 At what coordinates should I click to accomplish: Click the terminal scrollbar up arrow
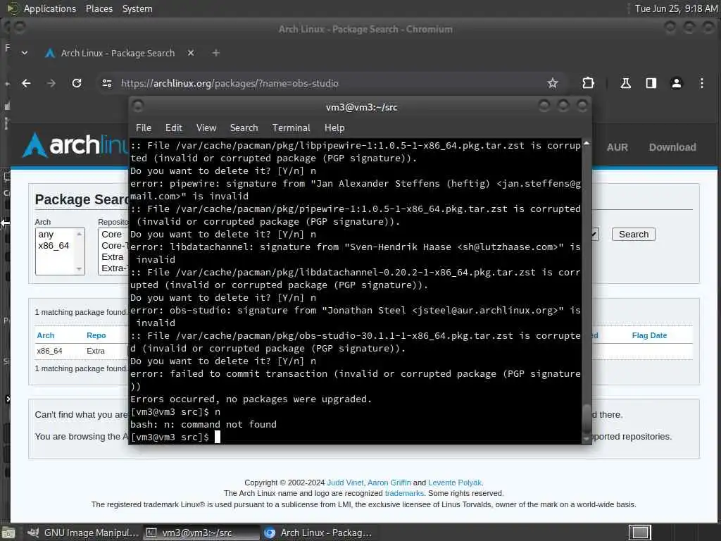(x=587, y=144)
